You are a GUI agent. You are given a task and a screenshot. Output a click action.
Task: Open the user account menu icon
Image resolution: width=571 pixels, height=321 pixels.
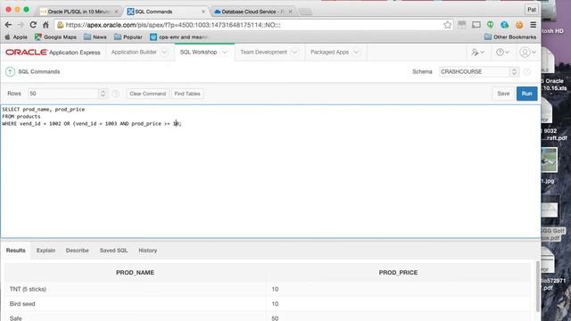pyautogui.click(x=527, y=53)
